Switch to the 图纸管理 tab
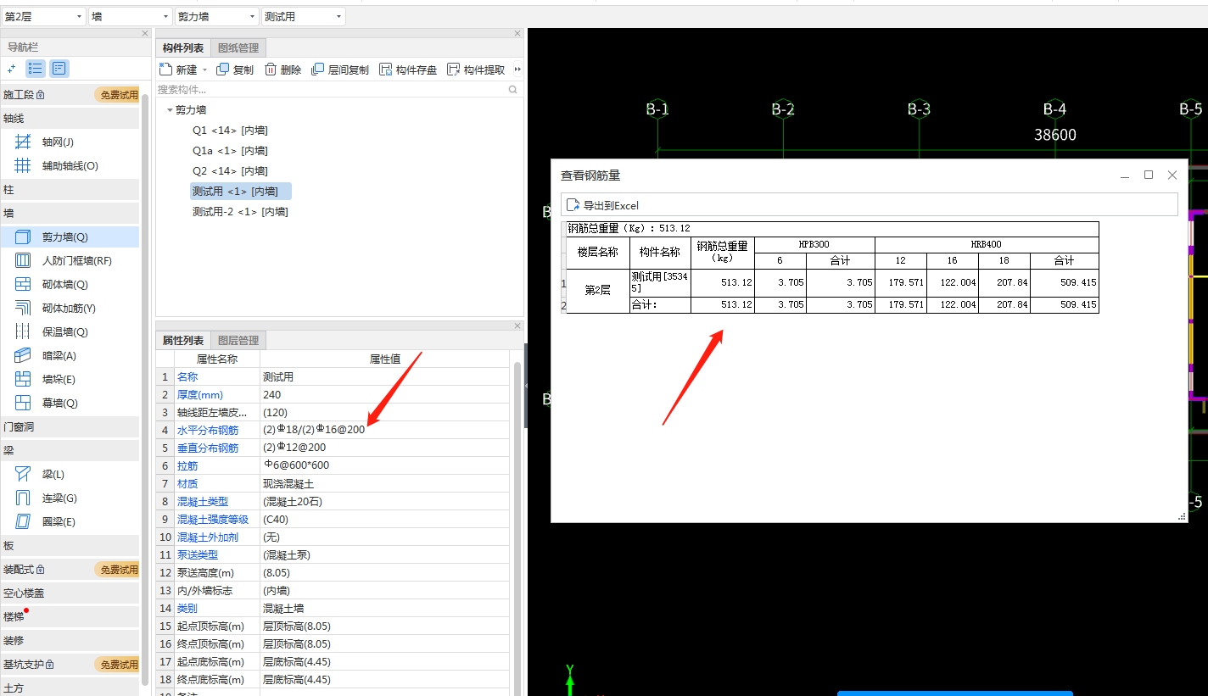The height and width of the screenshot is (696, 1208). pyautogui.click(x=238, y=47)
